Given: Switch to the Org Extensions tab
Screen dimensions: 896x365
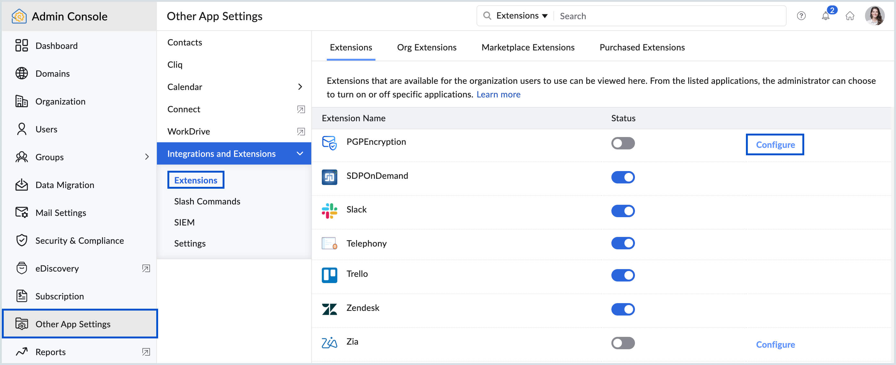Looking at the screenshot, I should 426,47.
